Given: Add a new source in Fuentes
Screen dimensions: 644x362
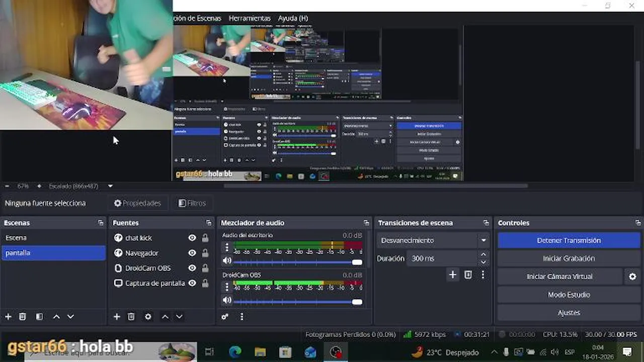Looking at the screenshot, I should tap(117, 317).
